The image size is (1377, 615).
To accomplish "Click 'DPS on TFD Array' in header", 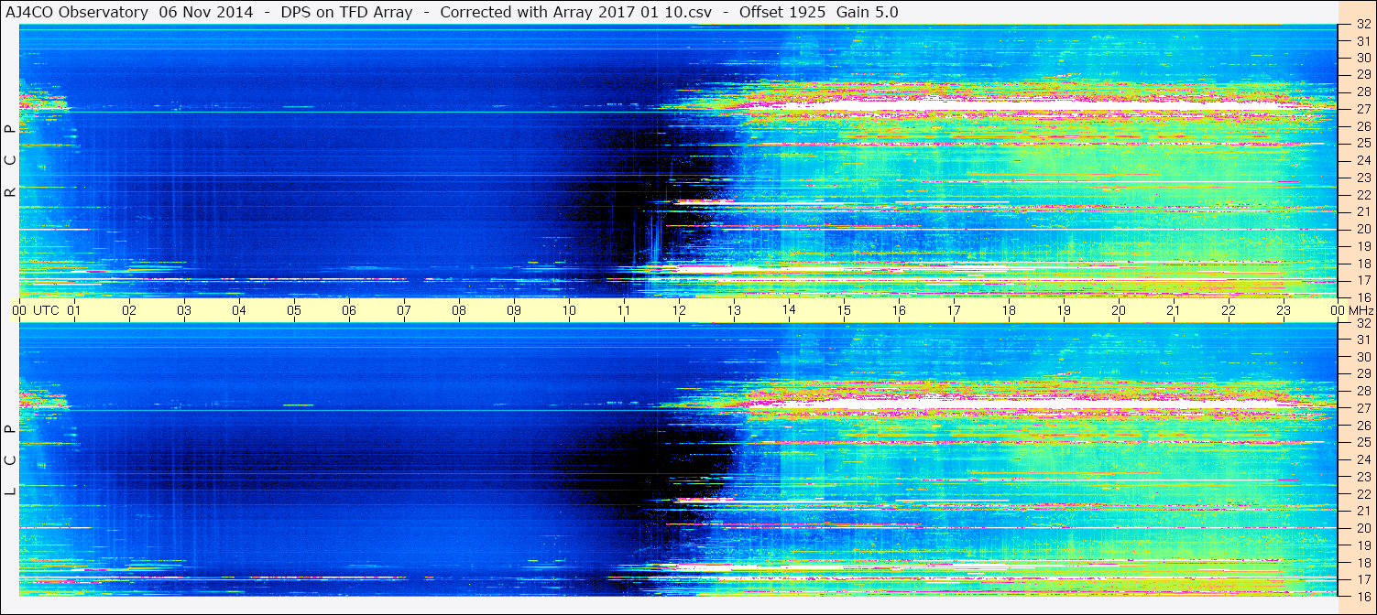I will pyautogui.click(x=347, y=12).
